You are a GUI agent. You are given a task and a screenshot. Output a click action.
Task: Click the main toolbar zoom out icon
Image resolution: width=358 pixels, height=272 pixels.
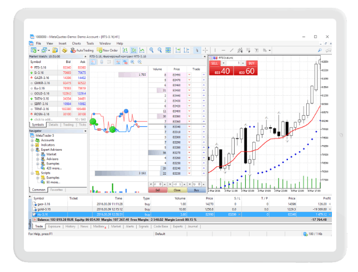click(160, 50)
